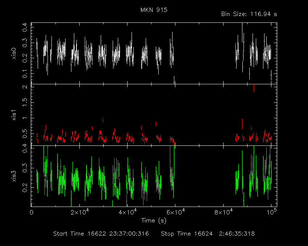The height and width of the screenshot is (246, 308).
Task: Click the "0.3" tick label on xis3 axis
Action: (25, 168)
